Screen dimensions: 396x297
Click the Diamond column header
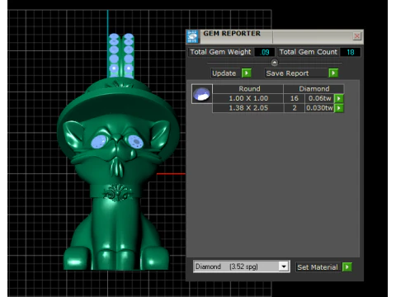click(313, 89)
